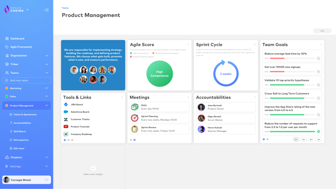Image resolution: width=336 pixels, height=189 pixels.
Task: Click the High Competence green circle
Action: pos(159,74)
